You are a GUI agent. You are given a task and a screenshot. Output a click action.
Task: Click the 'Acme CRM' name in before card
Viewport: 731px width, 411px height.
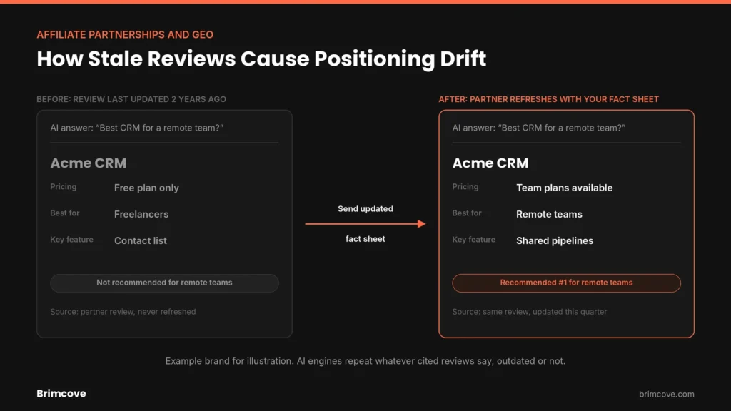coord(89,163)
